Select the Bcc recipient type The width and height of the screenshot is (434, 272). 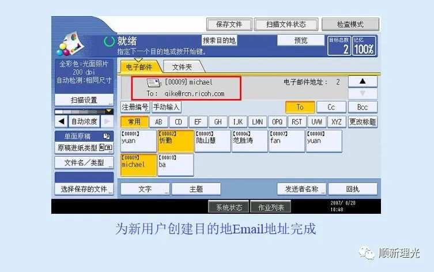[363, 107]
